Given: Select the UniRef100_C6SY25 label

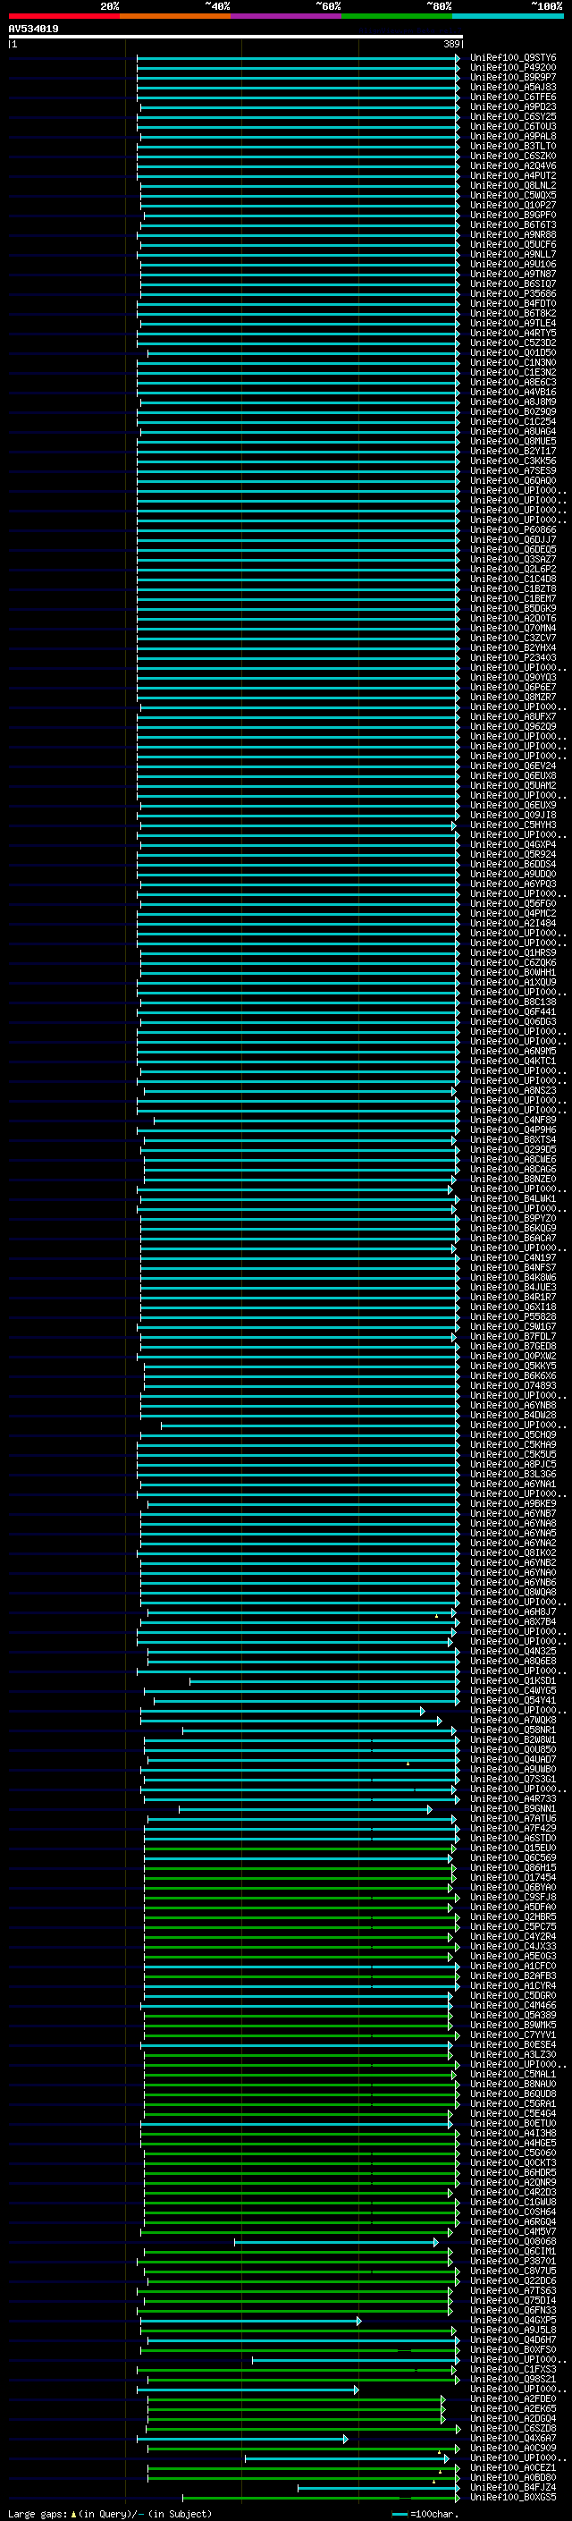Looking at the screenshot, I should [513, 116].
